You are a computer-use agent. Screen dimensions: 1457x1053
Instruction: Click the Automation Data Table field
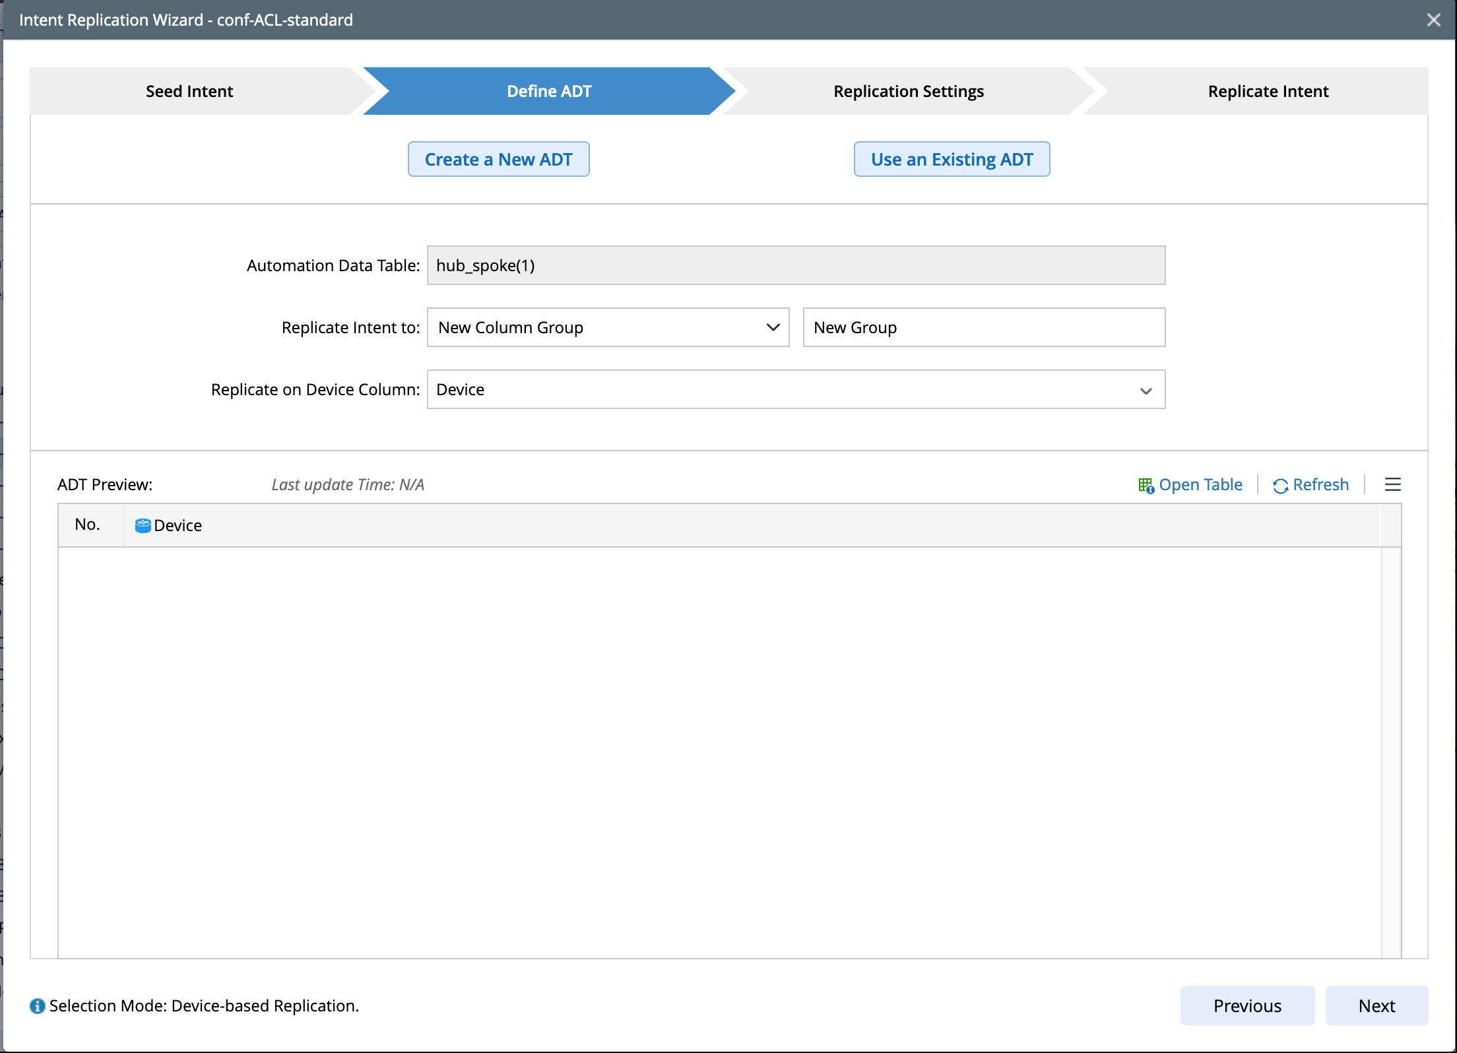tap(796, 265)
